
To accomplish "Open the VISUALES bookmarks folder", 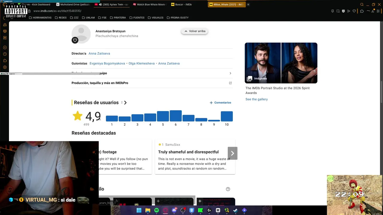I will click(x=156, y=18).
